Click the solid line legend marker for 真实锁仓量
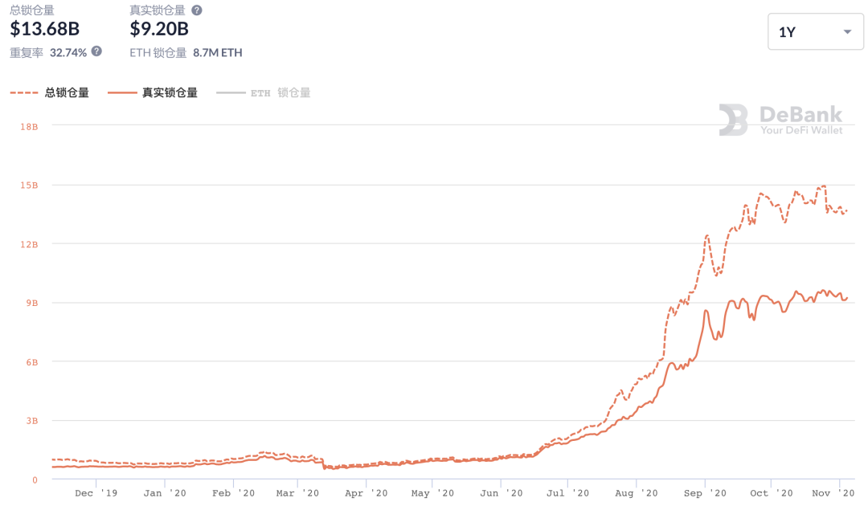This screenshot has width=868, height=510. tap(122, 93)
